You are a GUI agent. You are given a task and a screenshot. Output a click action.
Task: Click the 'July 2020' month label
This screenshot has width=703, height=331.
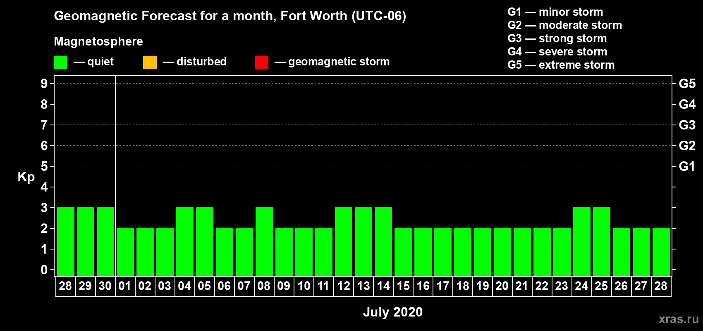tap(393, 312)
